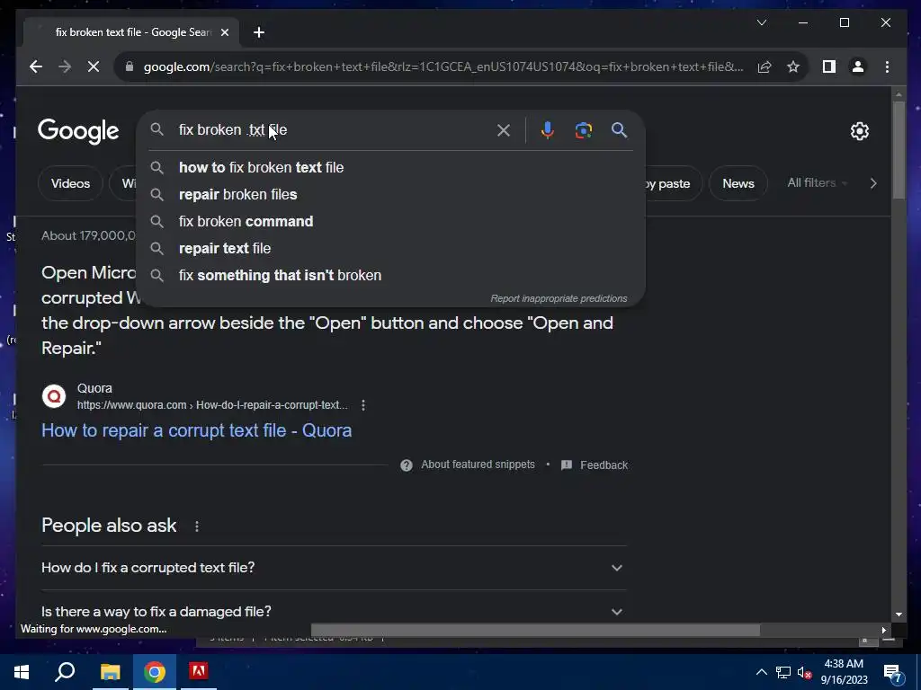Open File Explorer from the taskbar

pos(110,672)
